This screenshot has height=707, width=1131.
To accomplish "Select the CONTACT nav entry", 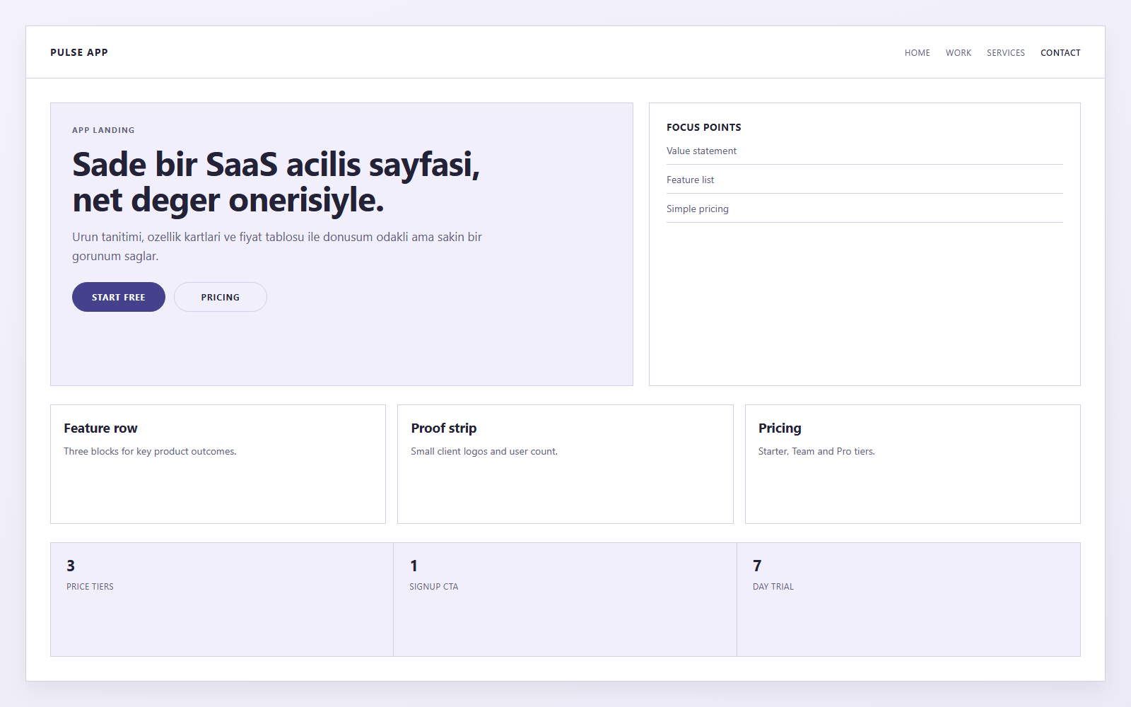I will (1060, 52).
